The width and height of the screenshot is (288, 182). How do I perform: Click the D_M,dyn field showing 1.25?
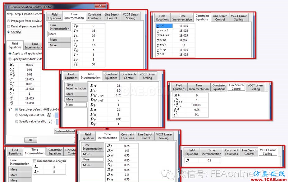click(x=118, y=95)
